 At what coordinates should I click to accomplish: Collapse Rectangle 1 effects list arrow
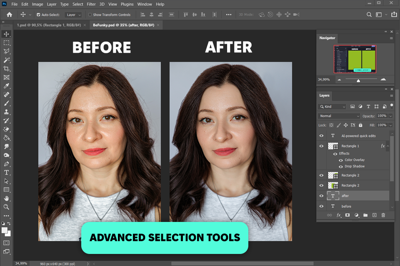point(388,146)
